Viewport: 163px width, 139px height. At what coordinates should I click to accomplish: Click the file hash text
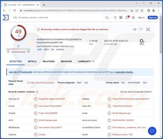pos(59,41)
